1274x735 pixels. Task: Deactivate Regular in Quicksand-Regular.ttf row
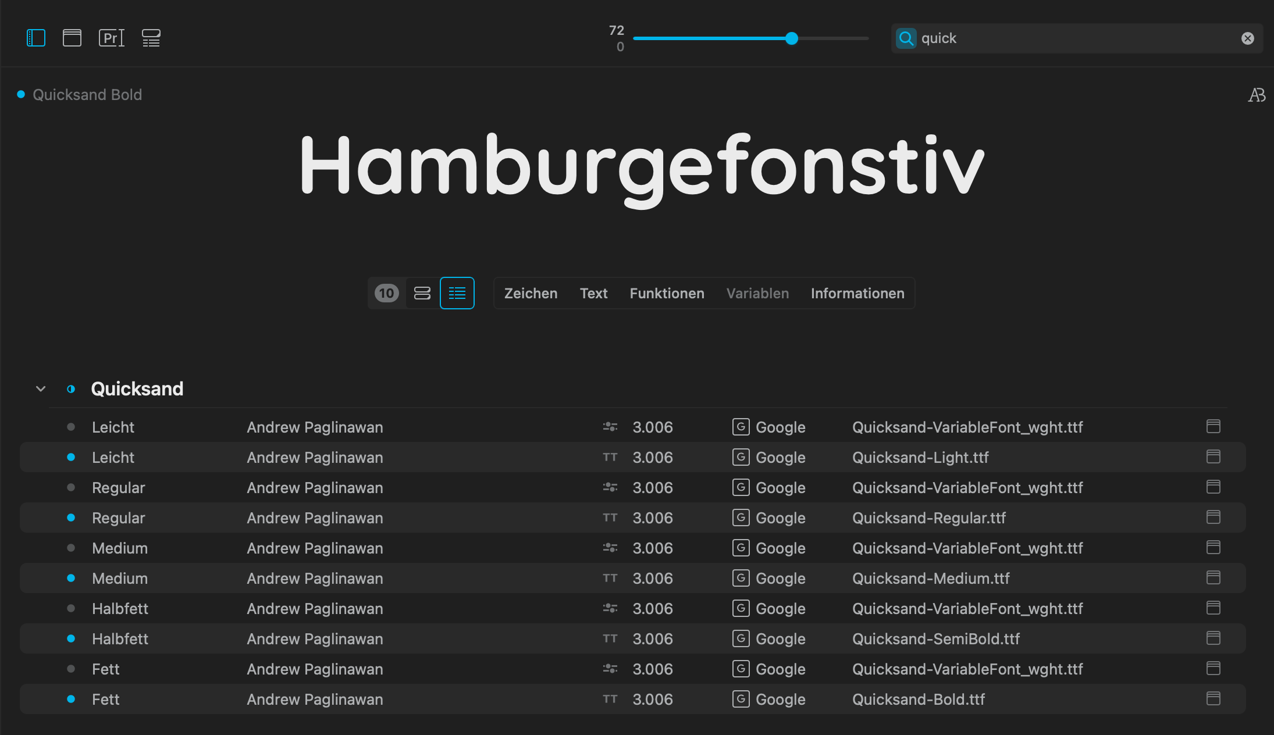(71, 518)
